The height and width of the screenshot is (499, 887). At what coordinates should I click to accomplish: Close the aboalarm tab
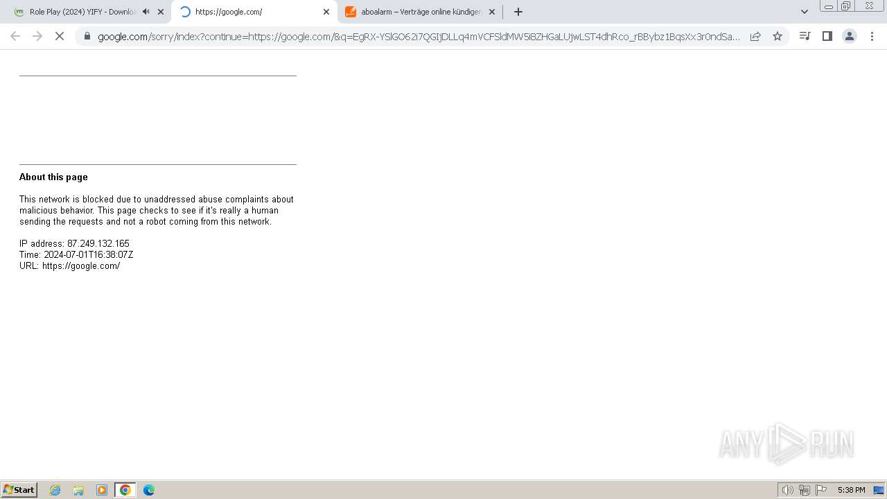point(492,12)
